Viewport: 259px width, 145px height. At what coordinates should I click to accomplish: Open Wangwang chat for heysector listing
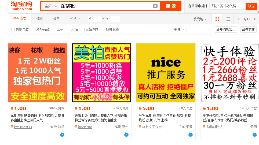[126, 135]
